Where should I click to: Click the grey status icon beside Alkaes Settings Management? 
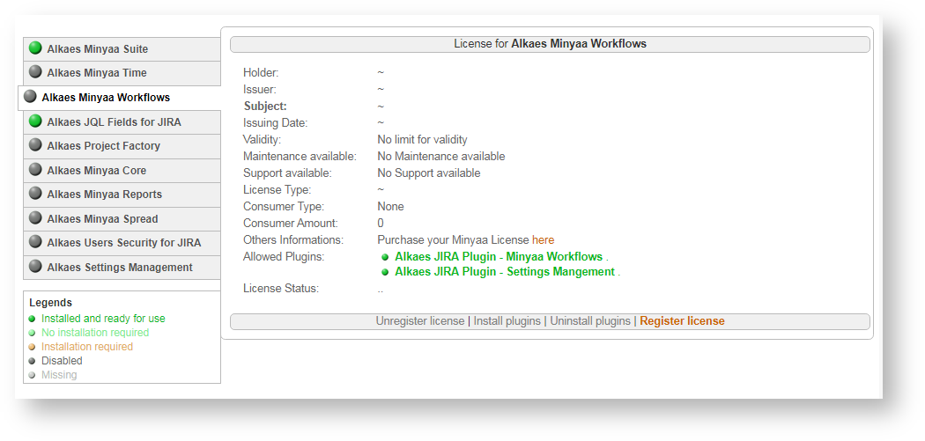35,267
